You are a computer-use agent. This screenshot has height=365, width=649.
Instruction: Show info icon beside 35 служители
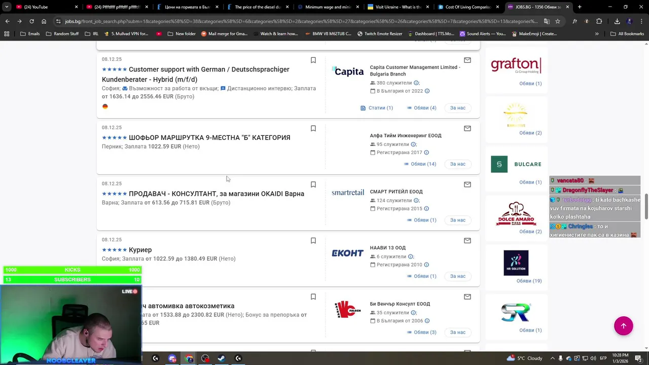click(414, 313)
